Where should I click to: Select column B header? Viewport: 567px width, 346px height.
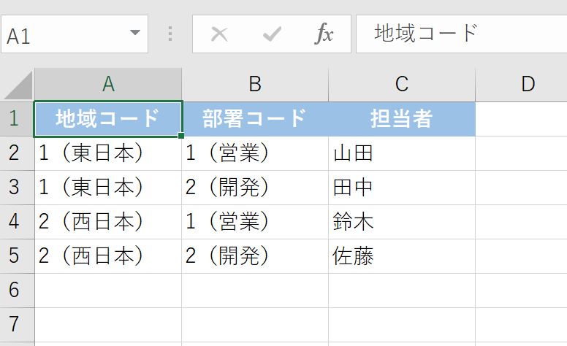tap(255, 85)
